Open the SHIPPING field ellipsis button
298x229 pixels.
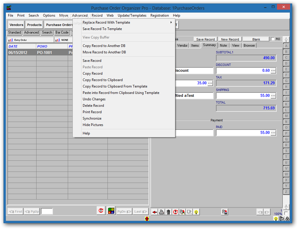[x=273, y=96]
